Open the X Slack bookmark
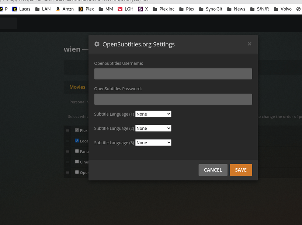Image resolution: width=302 pixels, height=225 pixels. [x=143, y=9]
